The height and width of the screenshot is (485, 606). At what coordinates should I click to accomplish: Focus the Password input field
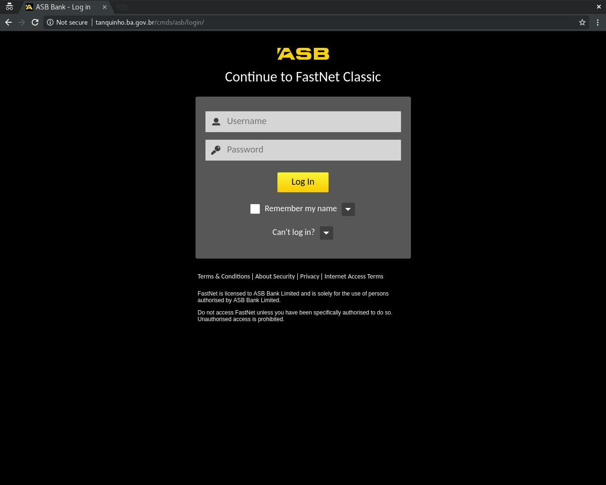pos(303,150)
